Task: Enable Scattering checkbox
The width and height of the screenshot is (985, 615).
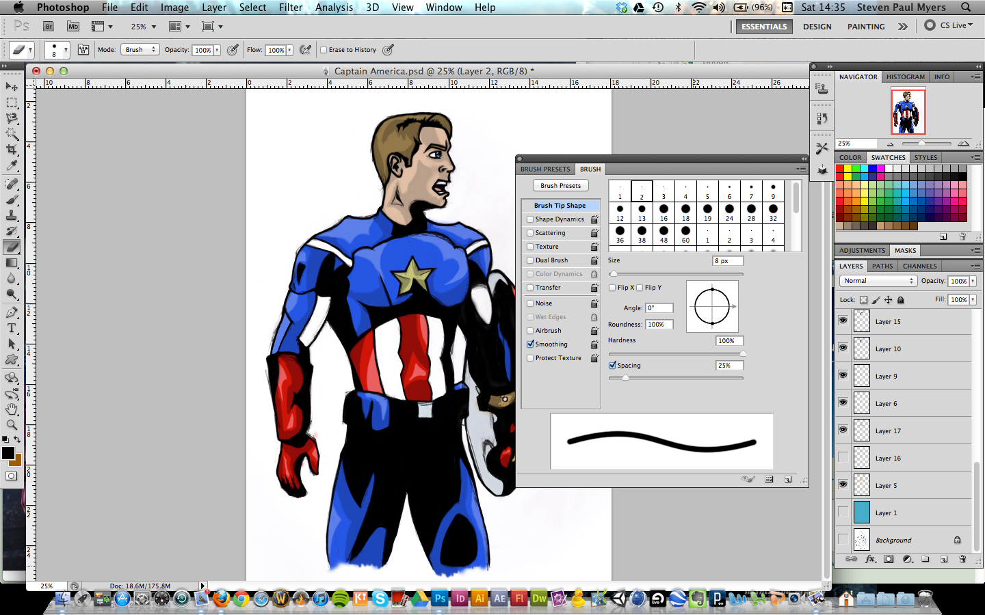Action: pos(530,233)
